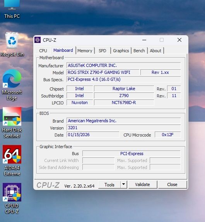Click the Close button at bottom
The image size is (205, 222).
pos(172,184)
